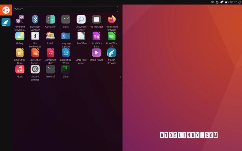Launch Media Player
The image size is (242, 151).
tap(96, 53)
